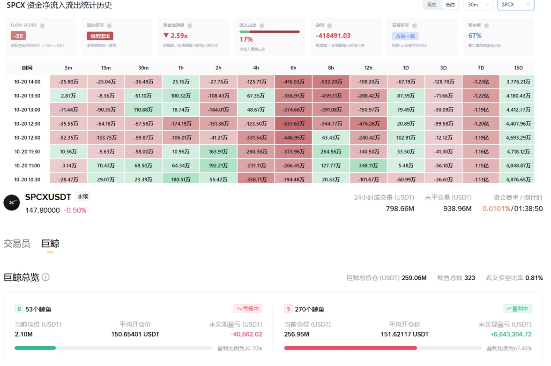Click the help icon beside 资金加速度

(x=190, y=26)
